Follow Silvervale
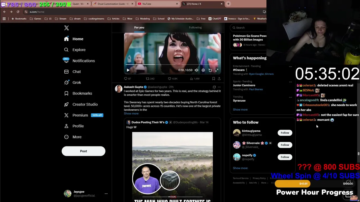The height and width of the screenshot is (202, 360). (x=285, y=145)
